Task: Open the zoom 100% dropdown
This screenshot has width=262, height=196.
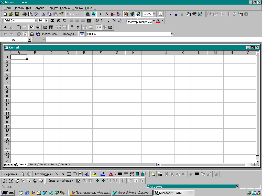Action: [154, 14]
